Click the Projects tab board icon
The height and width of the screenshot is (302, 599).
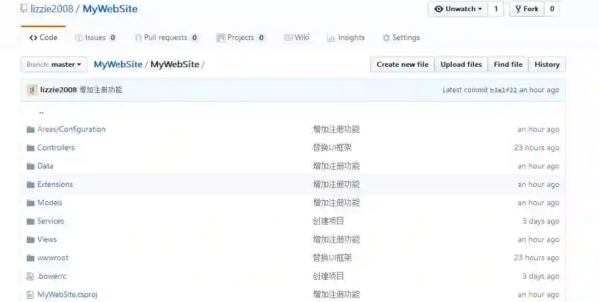point(221,38)
